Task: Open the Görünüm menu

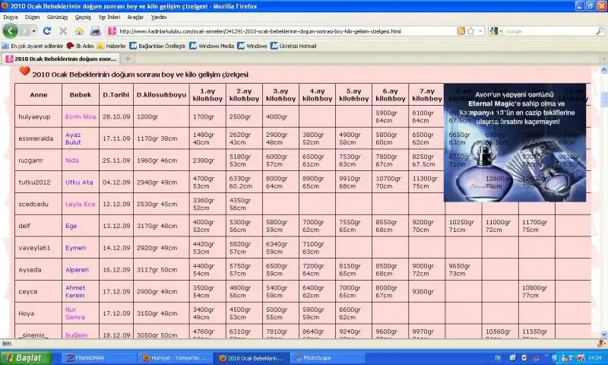Action: 57,17
